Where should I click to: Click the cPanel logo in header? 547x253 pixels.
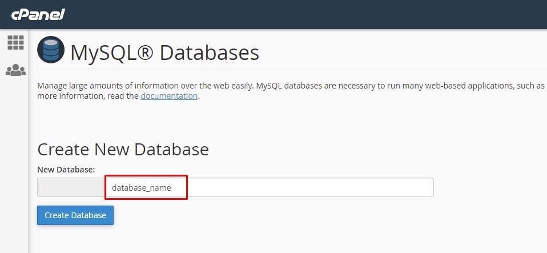pyautogui.click(x=38, y=14)
